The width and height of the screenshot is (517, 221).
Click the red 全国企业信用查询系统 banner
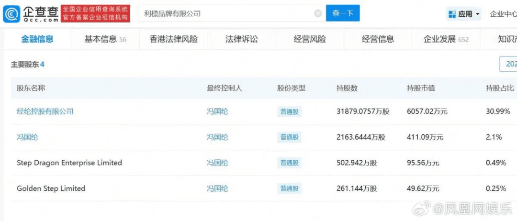coord(96,13)
